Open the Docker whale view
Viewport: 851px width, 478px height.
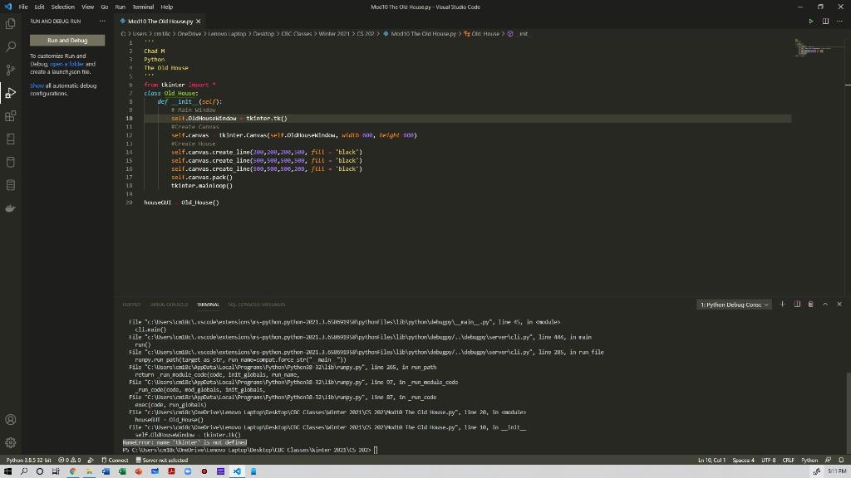pyautogui.click(x=10, y=208)
